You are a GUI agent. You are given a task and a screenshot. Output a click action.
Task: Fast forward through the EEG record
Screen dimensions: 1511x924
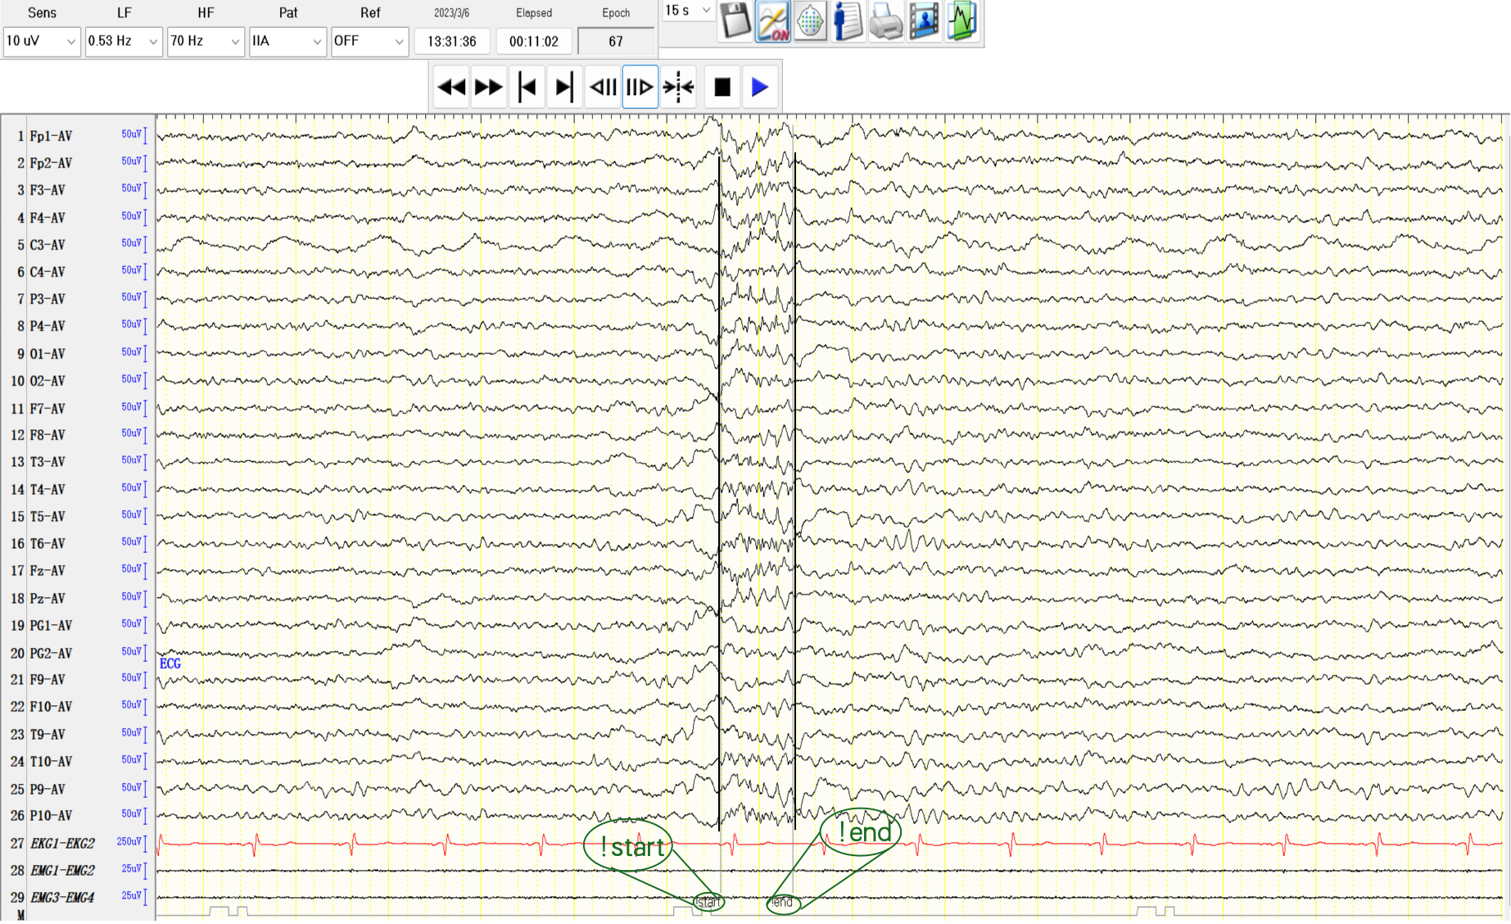click(x=488, y=86)
